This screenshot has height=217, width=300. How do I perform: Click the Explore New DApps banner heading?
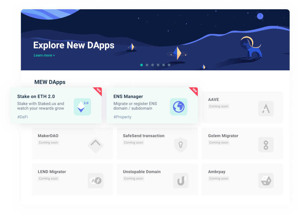tap(73, 45)
